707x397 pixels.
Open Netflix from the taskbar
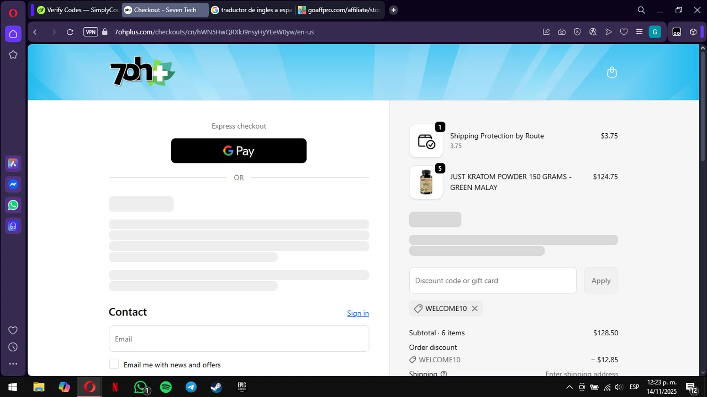pos(115,387)
